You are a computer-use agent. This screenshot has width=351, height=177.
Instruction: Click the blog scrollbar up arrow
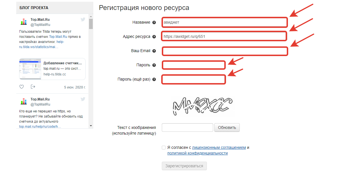tap(91, 17)
